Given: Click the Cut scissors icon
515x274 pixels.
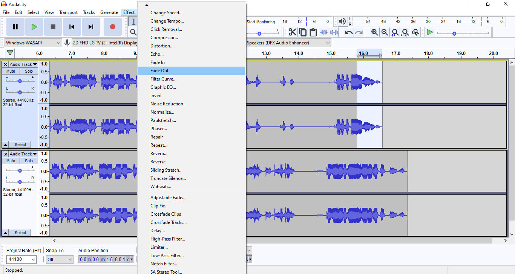Looking at the screenshot, I should (x=293, y=32).
